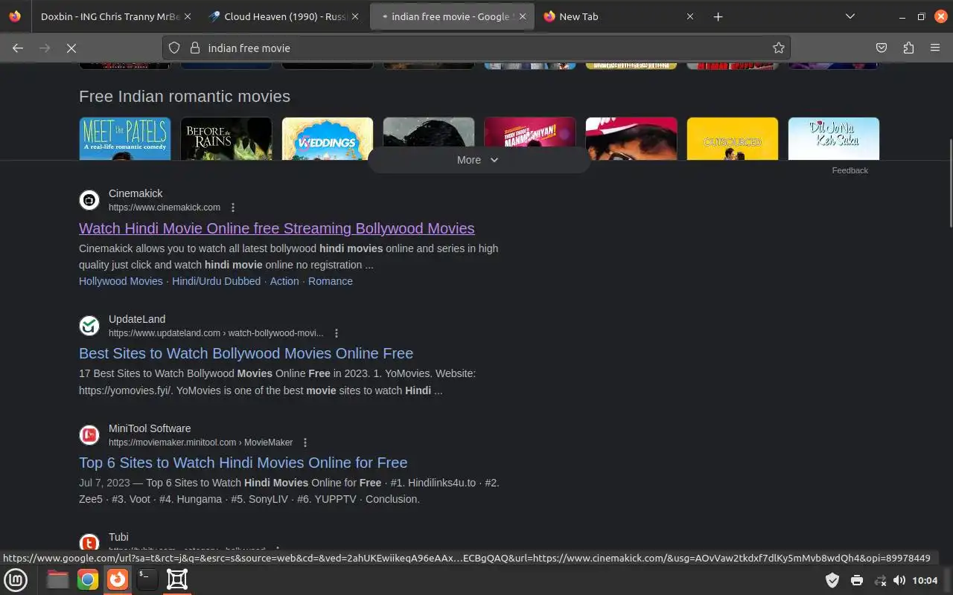953x595 pixels.
Task: Show site security lock information
Action: click(195, 48)
